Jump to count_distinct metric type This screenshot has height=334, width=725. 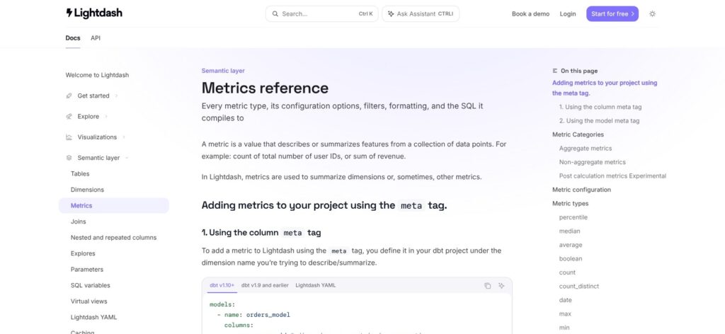579,287
